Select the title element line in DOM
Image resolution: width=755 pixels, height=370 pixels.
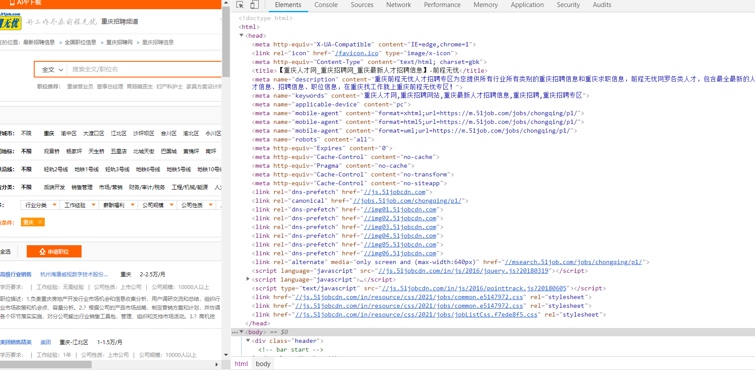tap(369, 70)
